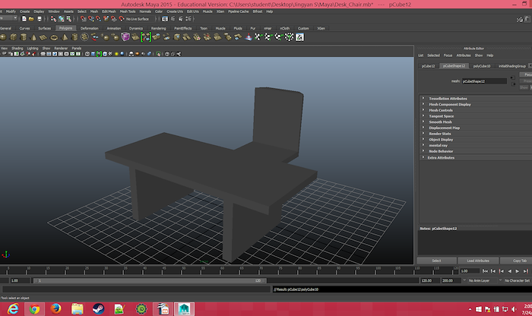Image resolution: width=532 pixels, height=316 pixels.
Task: Create a polygon cone from the shelf
Action: pyautogui.click(x=33, y=36)
